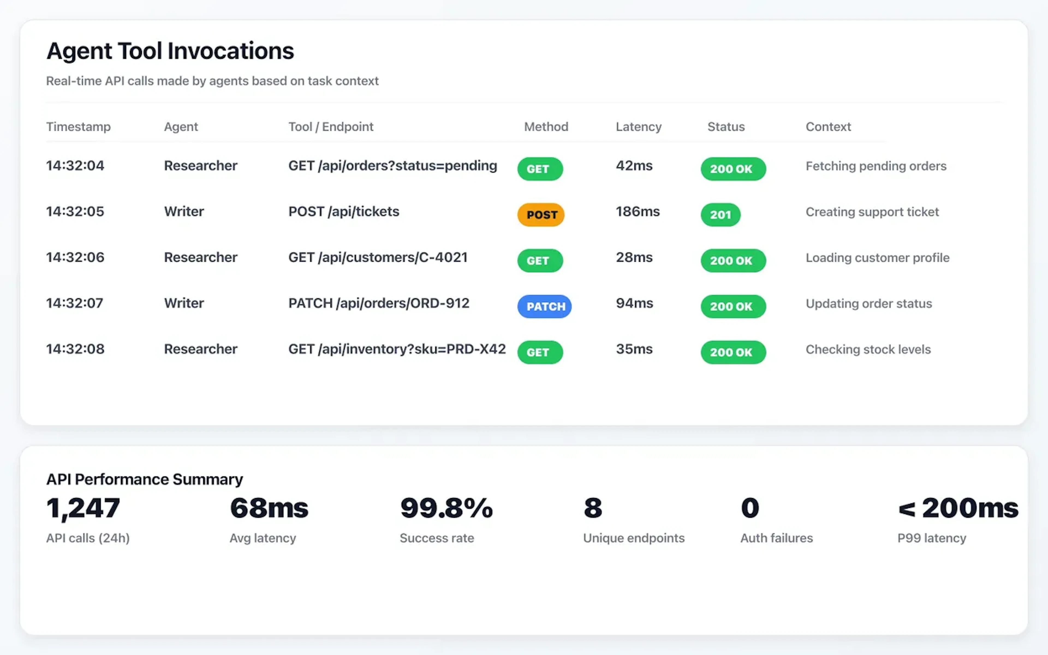The width and height of the screenshot is (1048, 655).
Task: Sort by the Latency column header
Action: (x=638, y=126)
